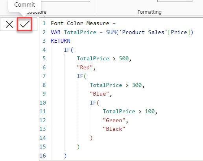Click the RETURN keyword on line 3

pyautogui.click(x=61, y=41)
